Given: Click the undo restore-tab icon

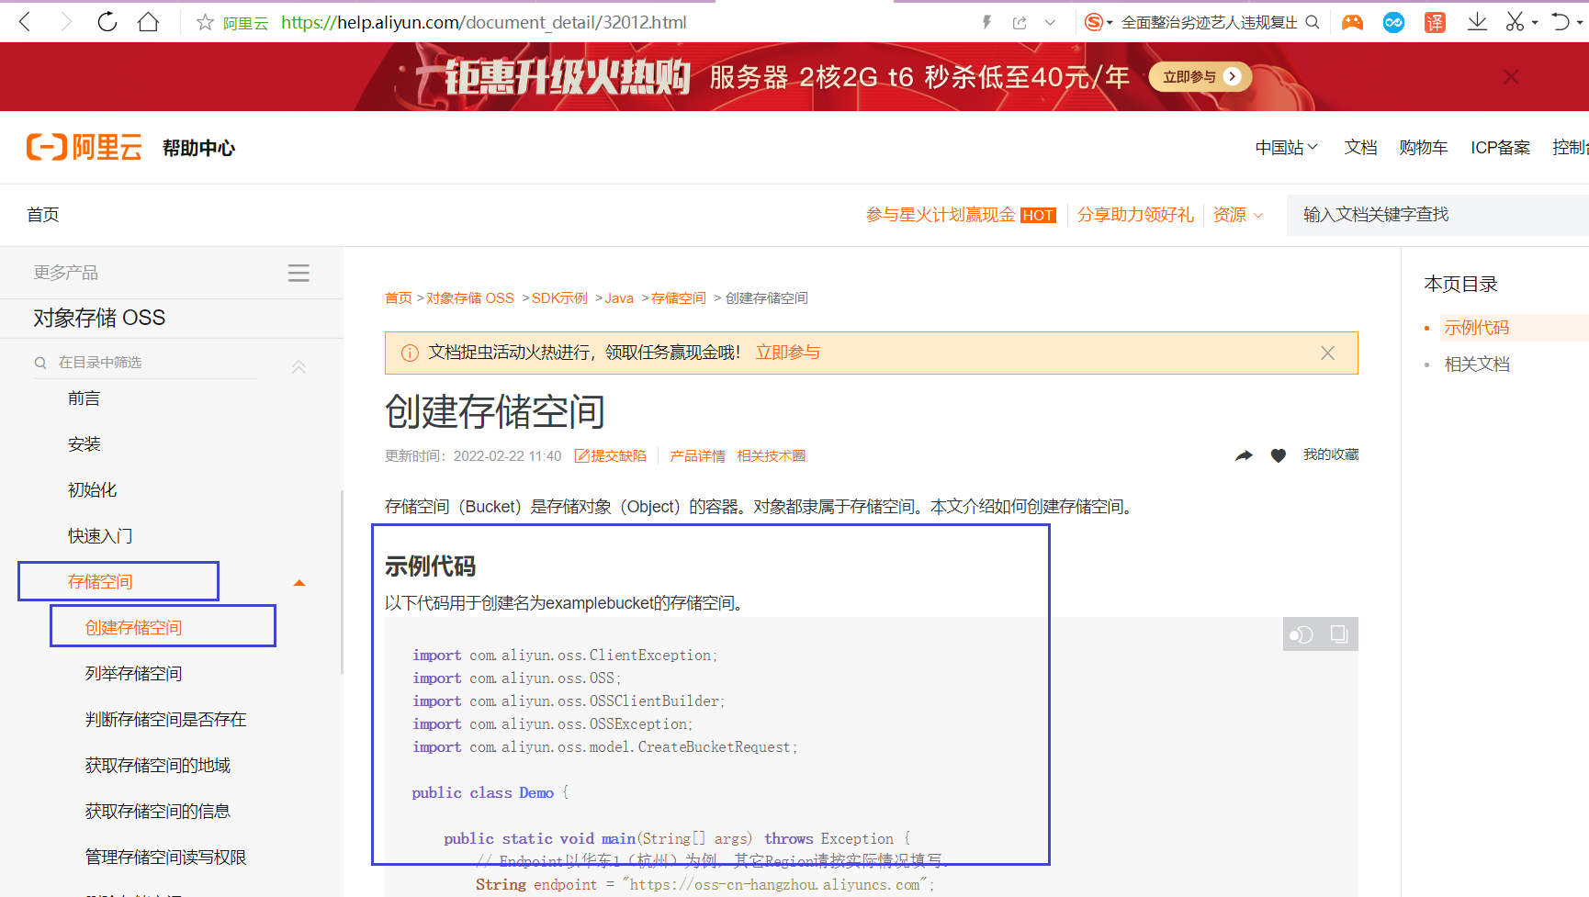Looking at the screenshot, I should (1560, 22).
